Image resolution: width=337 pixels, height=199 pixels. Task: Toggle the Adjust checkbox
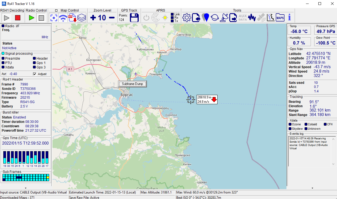click(x=35, y=74)
